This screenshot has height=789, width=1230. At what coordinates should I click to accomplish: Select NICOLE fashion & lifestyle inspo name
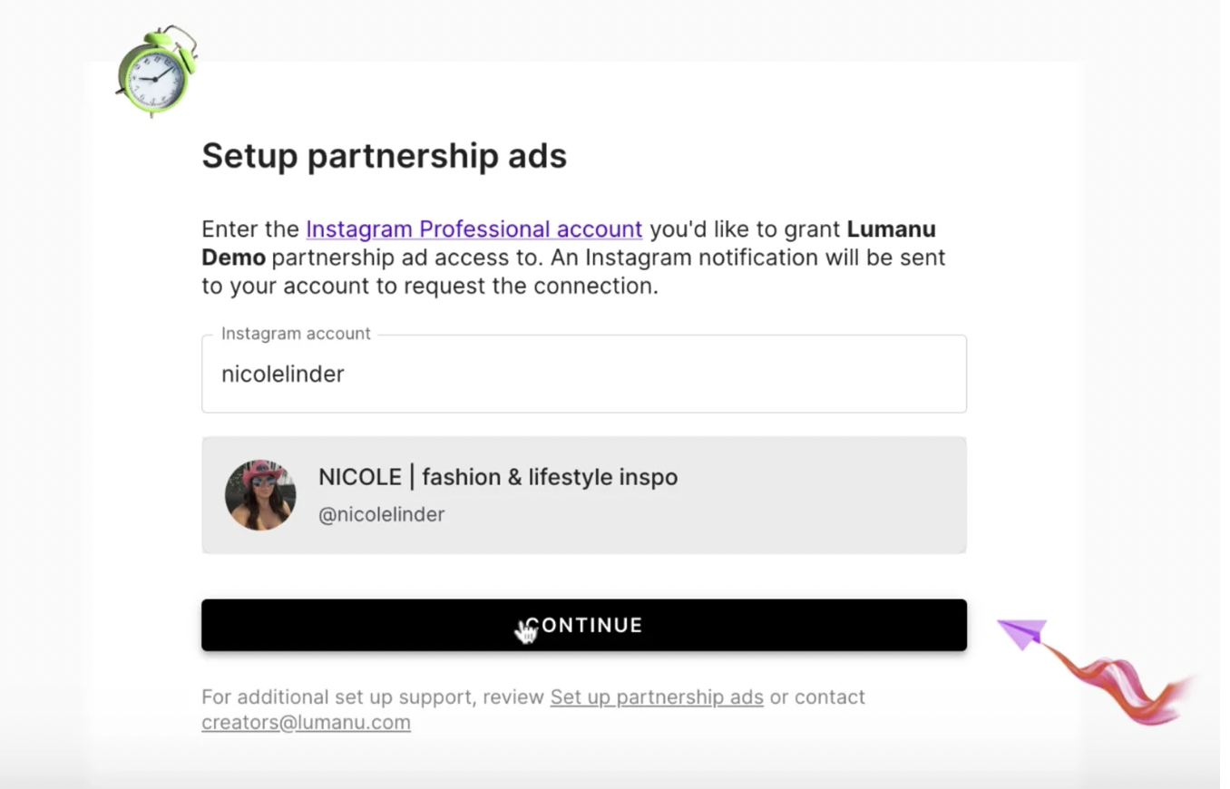(x=497, y=477)
